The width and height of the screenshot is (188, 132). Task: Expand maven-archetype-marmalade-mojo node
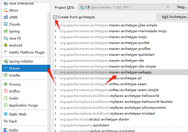[55, 31]
